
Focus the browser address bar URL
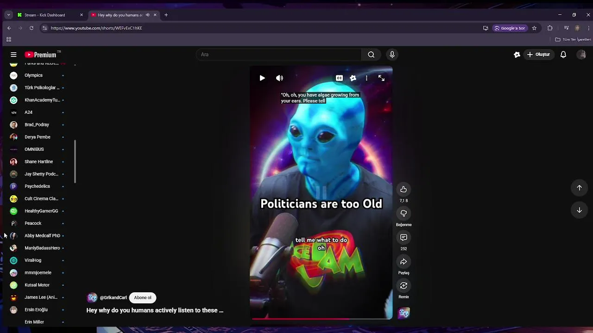(x=96, y=28)
